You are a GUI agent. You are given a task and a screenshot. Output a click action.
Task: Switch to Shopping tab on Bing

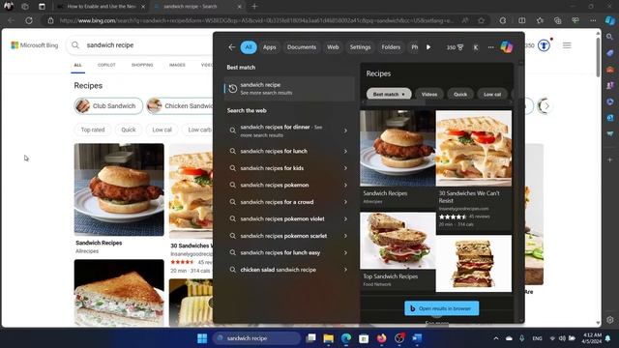142,65
